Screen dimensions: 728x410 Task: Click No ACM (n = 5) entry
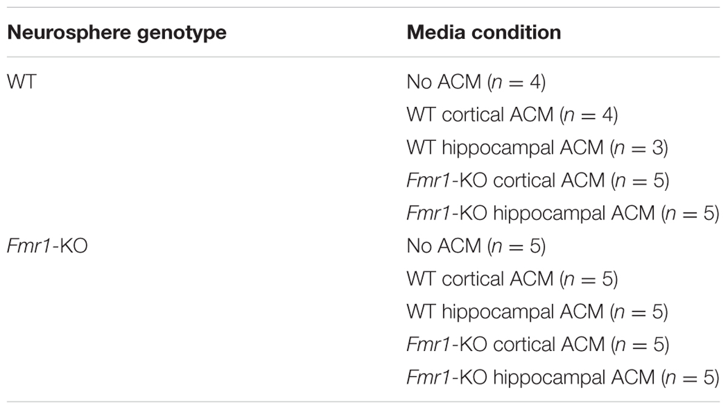pos(476,247)
